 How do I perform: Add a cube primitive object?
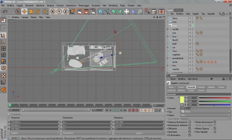click(x=100, y=11)
